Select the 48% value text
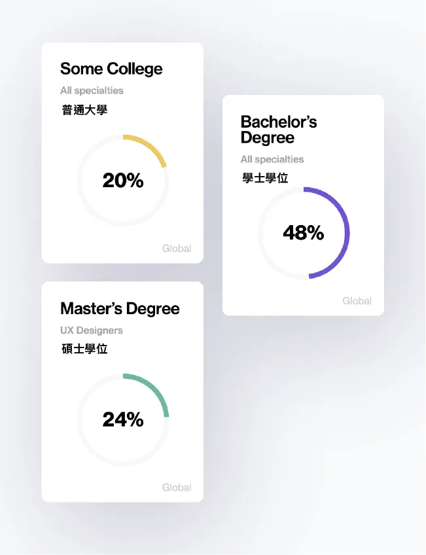 303,232
